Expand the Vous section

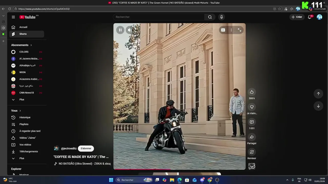click(x=16, y=111)
